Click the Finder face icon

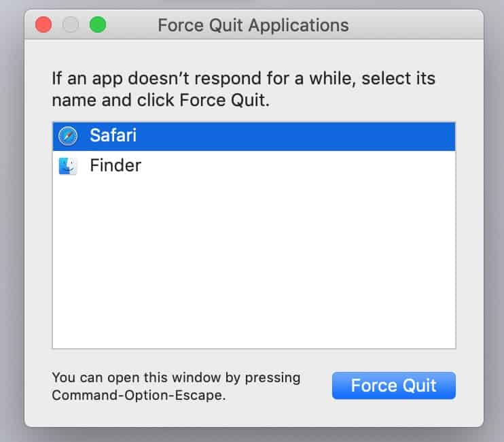pos(68,166)
